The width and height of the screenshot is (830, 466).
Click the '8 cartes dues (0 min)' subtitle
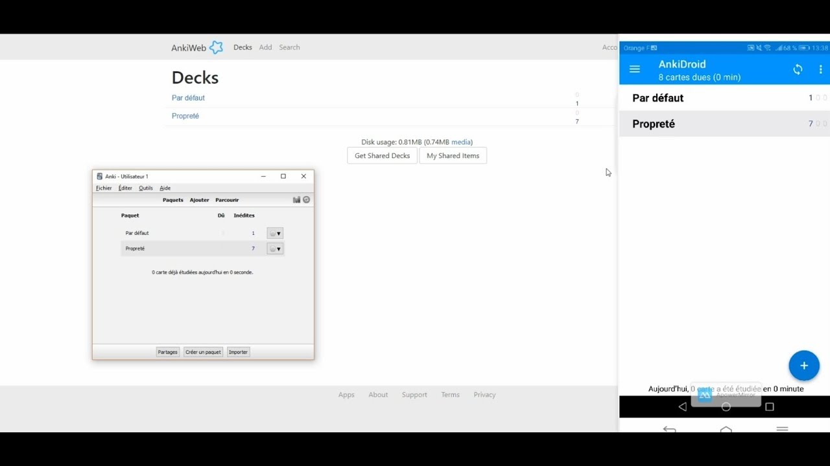click(x=700, y=77)
